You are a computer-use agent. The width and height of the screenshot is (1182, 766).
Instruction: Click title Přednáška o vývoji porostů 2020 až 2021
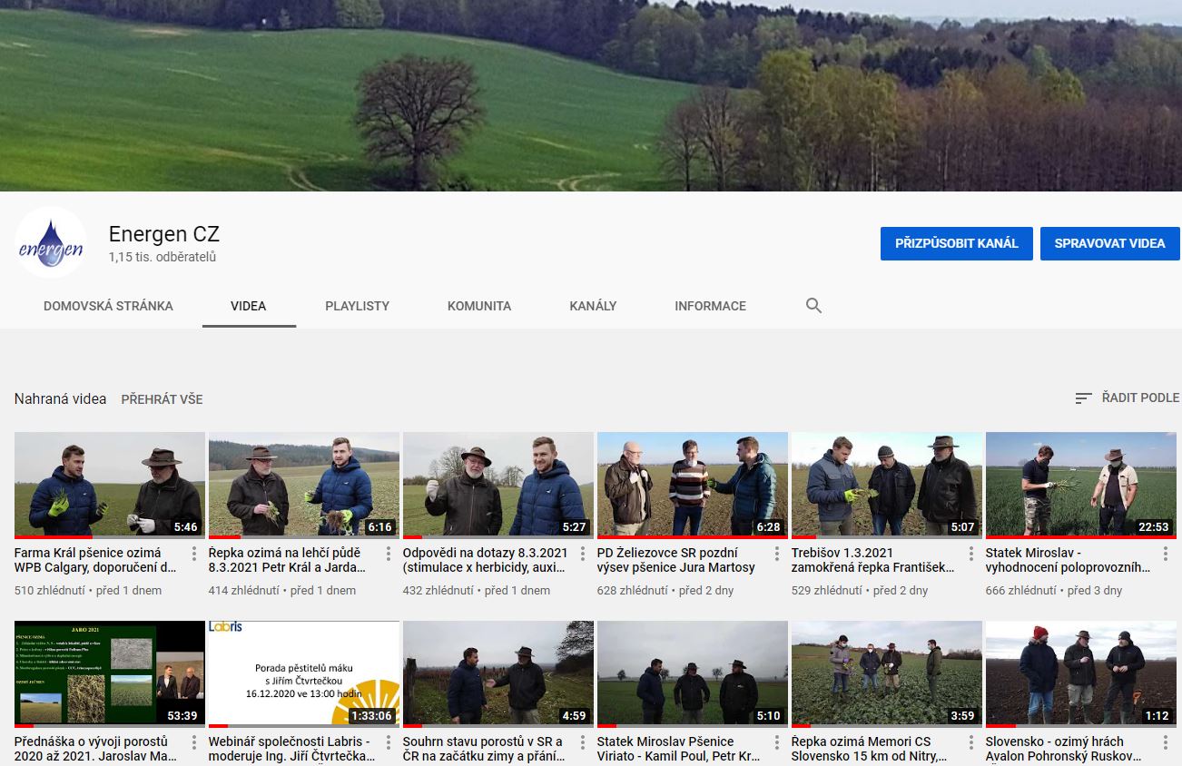pyautogui.click(x=96, y=749)
